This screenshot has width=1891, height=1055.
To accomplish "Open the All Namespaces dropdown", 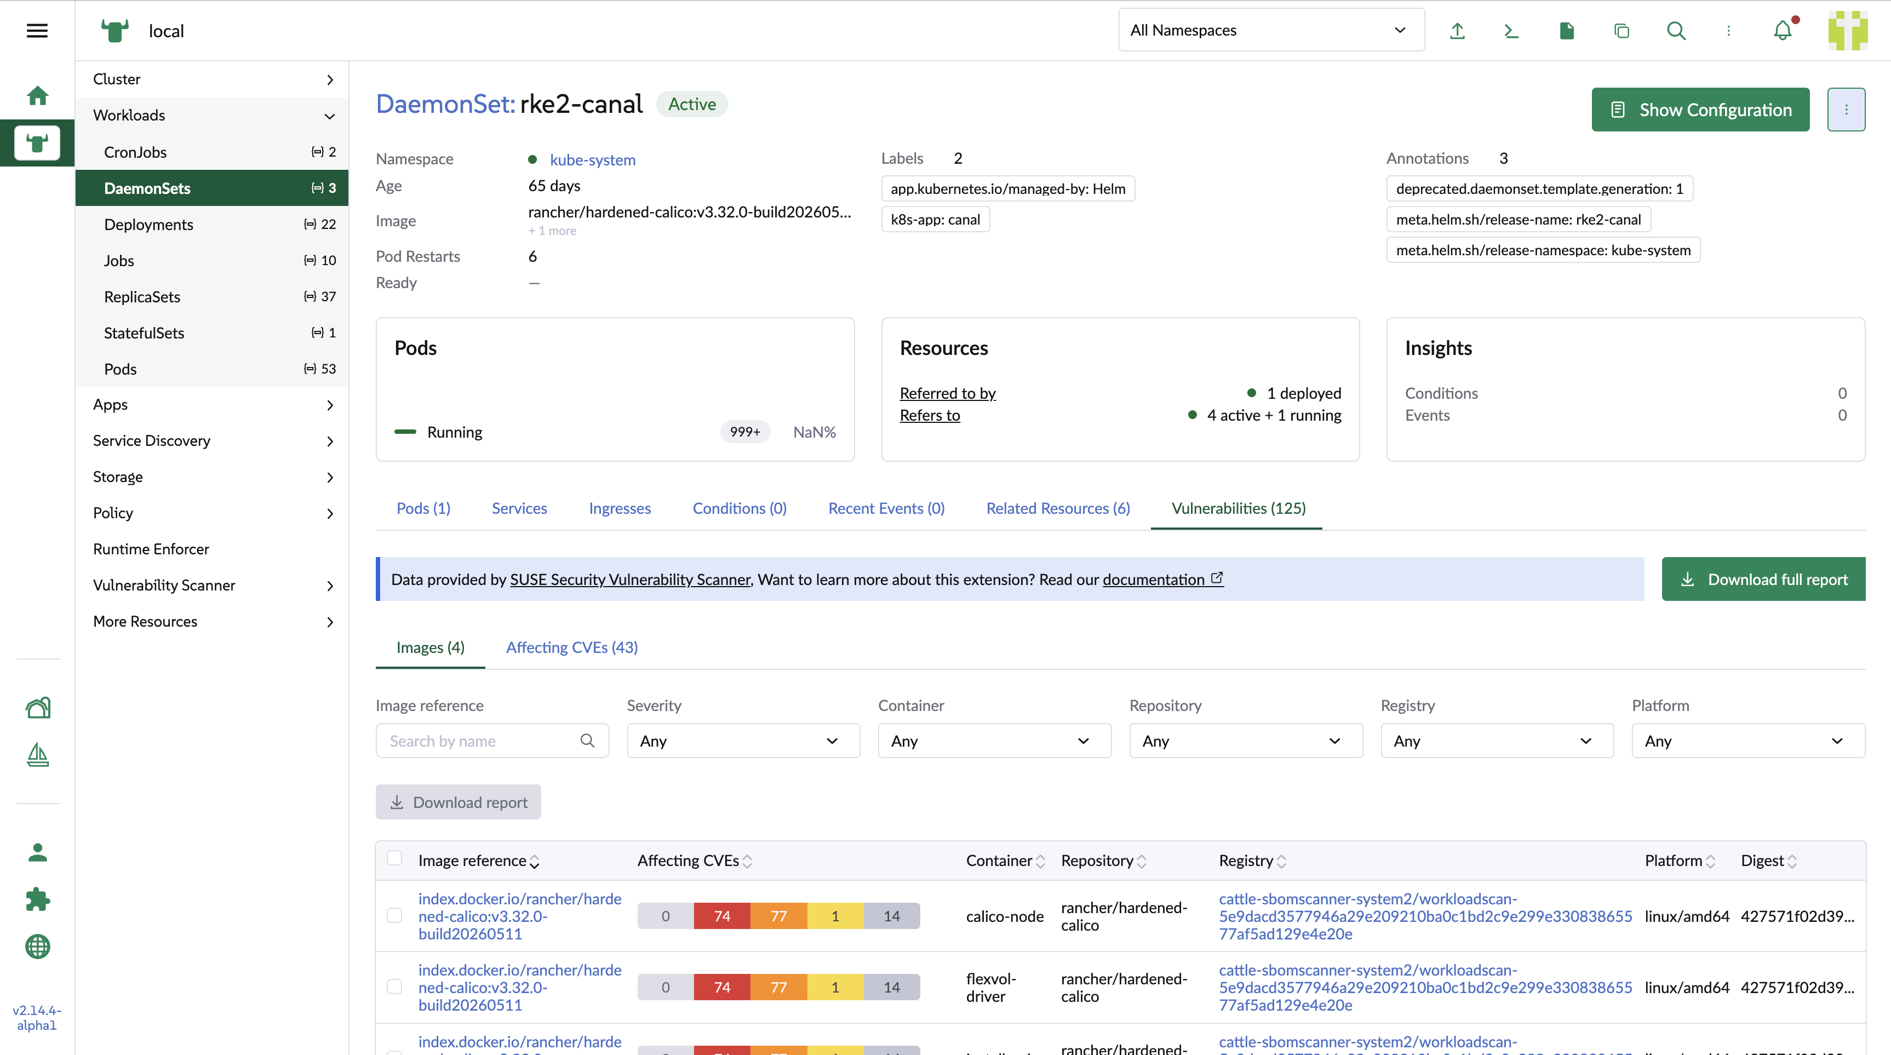I will pos(1271,30).
